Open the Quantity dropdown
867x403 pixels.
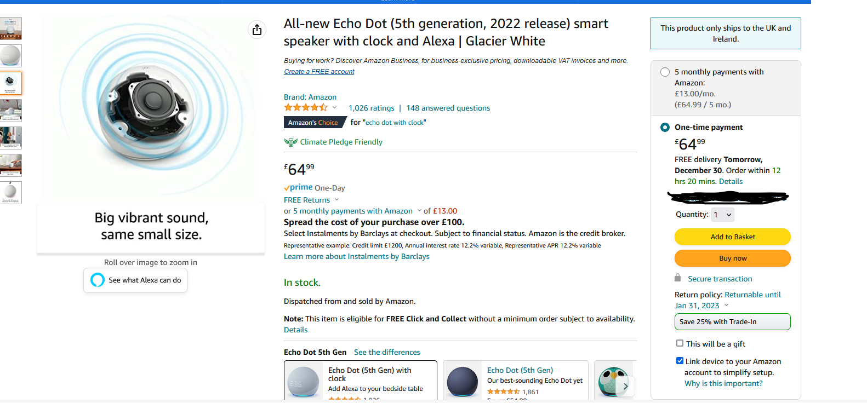tap(722, 215)
